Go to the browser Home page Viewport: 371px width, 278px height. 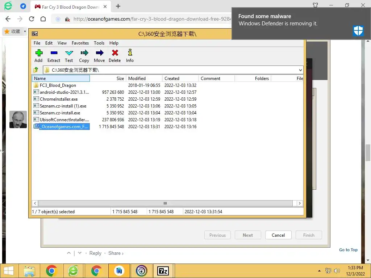[43, 19]
